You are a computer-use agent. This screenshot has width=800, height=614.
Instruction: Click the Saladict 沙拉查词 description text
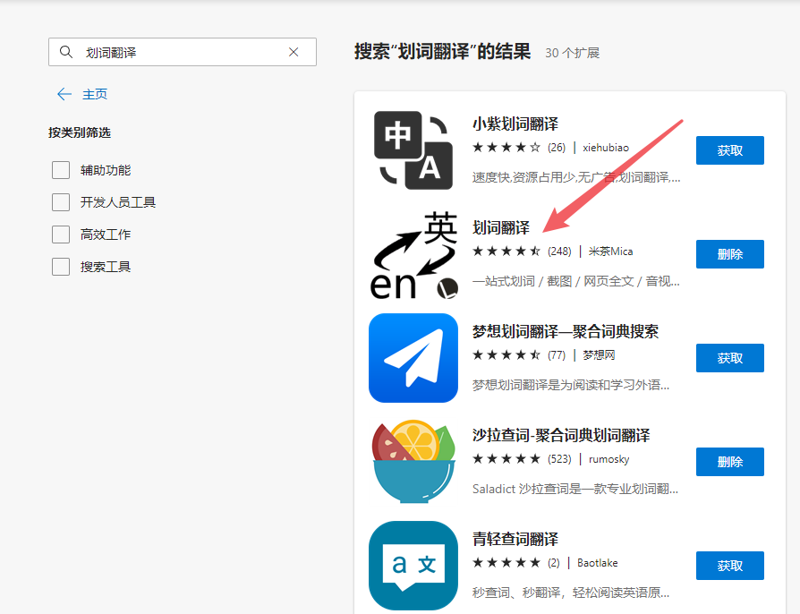coord(575,489)
